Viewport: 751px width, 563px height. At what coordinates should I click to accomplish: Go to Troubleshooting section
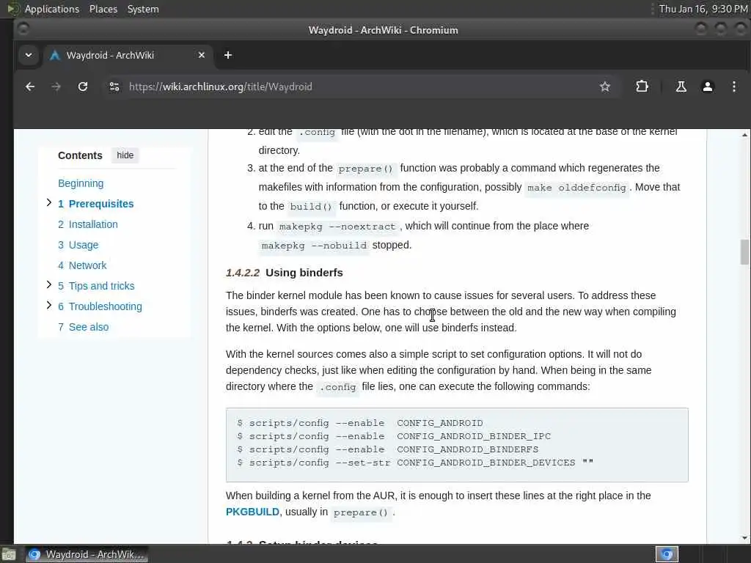coord(100,307)
